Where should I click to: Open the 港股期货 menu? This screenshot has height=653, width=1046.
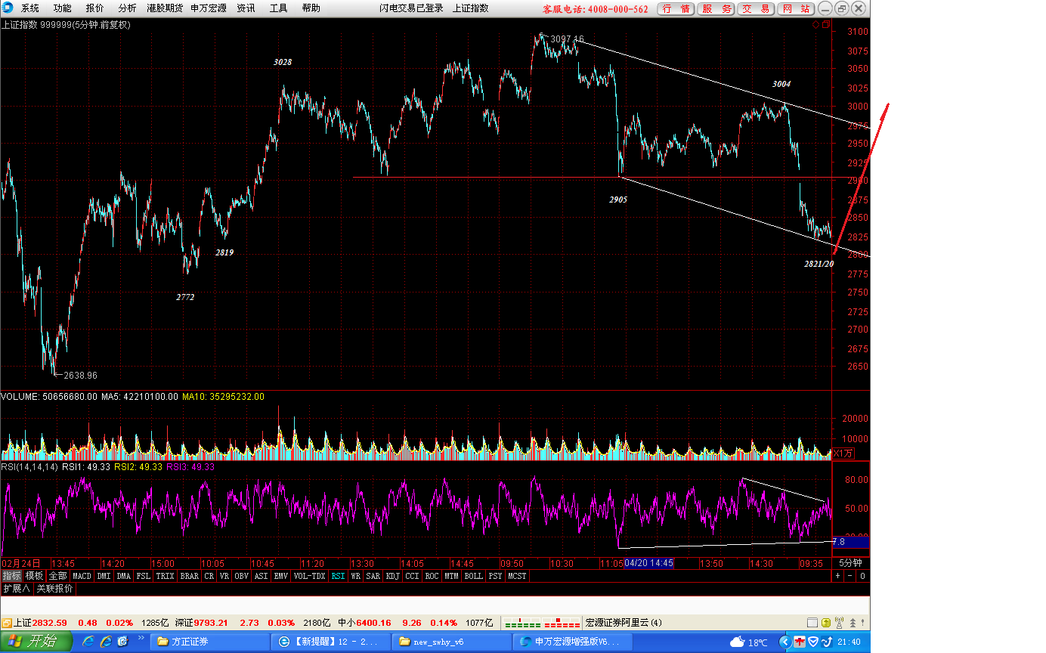pos(165,8)
